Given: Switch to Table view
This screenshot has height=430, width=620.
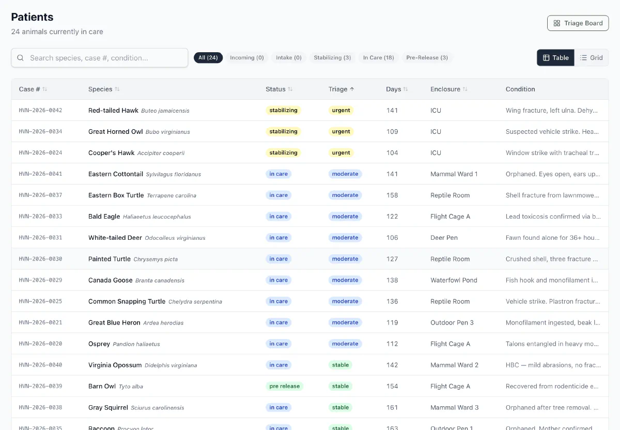Looking at the screenshot, I should pos(555,58).
